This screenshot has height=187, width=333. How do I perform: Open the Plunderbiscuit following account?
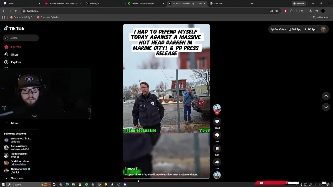[x=16, y=155]
